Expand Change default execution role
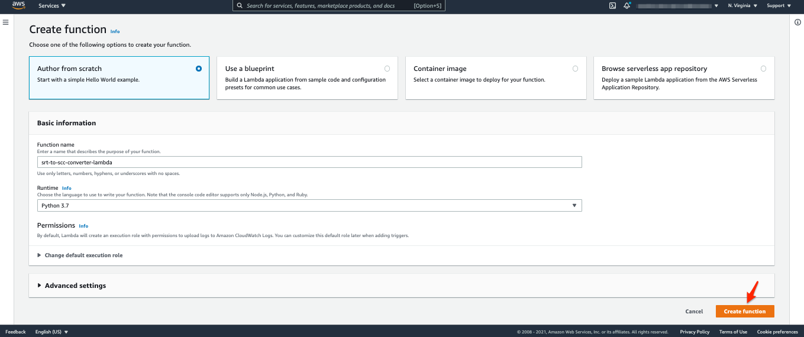Viewport: 804px width, 337px height. [80, 255]
